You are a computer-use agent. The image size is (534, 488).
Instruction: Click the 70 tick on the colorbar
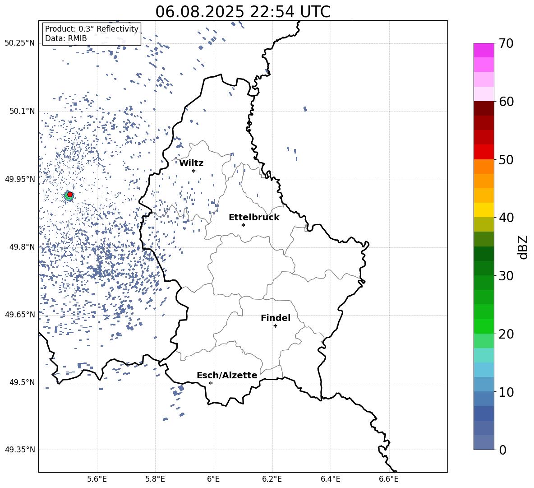point(506,43)
